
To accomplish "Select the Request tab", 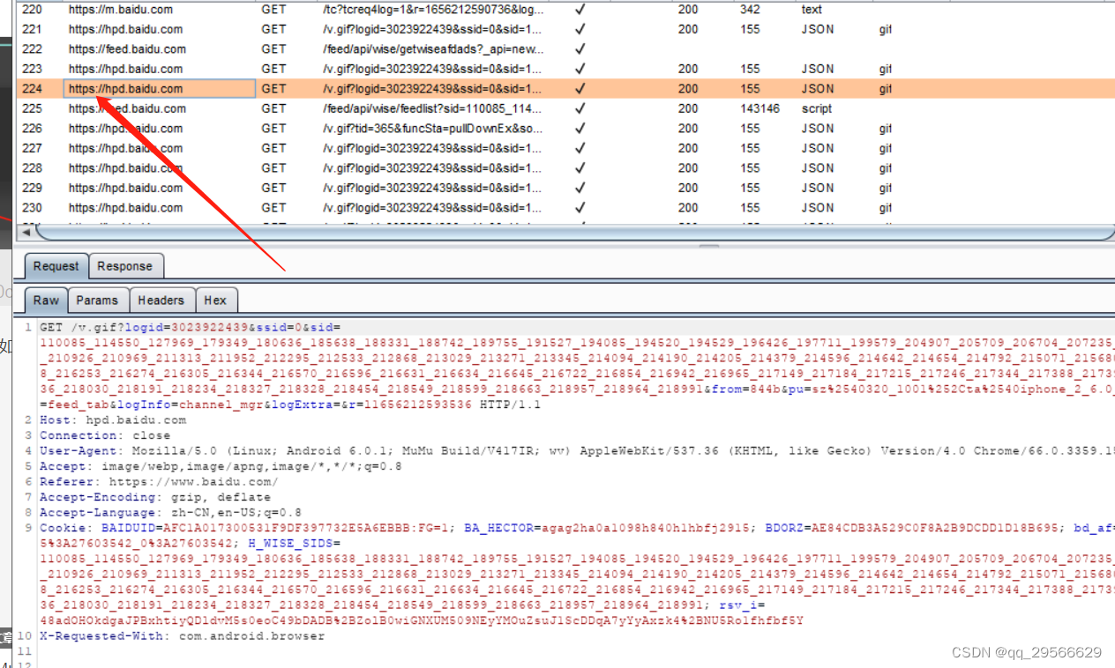I will click(56, 266).
